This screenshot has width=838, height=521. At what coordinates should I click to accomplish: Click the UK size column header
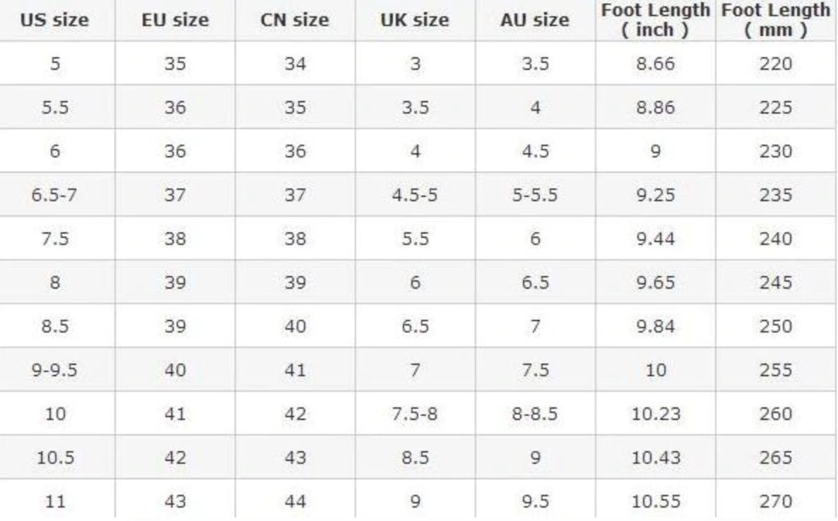click(414, 20)
